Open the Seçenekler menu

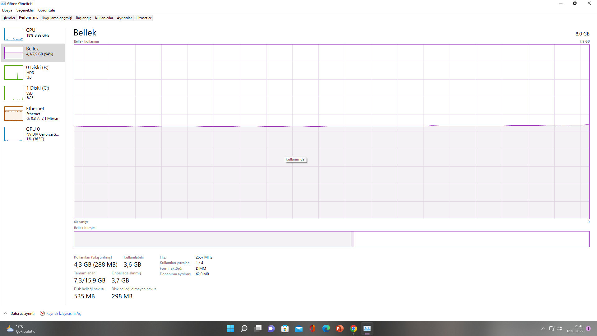25,10
